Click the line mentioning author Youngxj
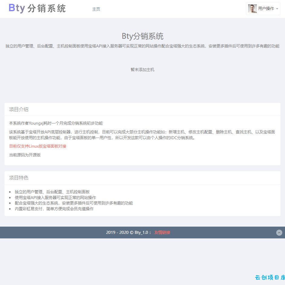Viewport: 285px width, 285px height. (x=56, y=123)
